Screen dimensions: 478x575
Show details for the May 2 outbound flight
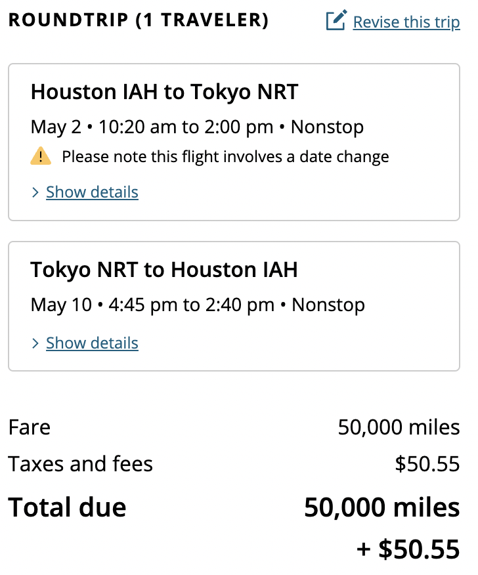click(x=92, y=192)
